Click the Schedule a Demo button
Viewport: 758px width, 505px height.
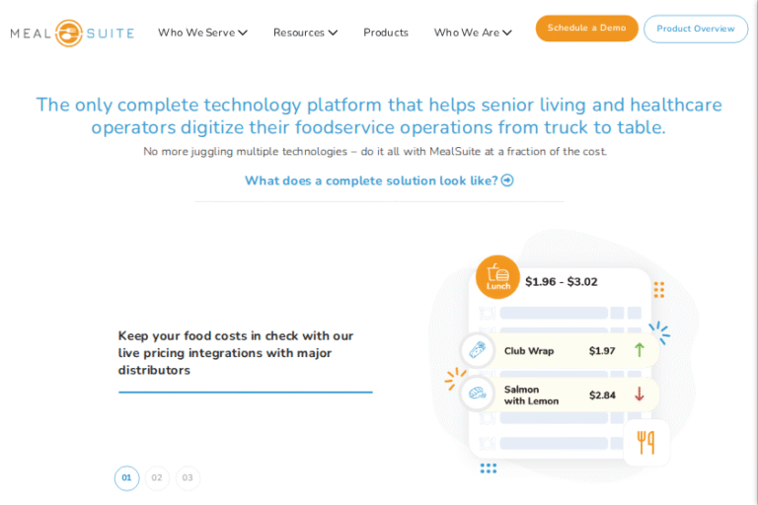coord(586,29)
